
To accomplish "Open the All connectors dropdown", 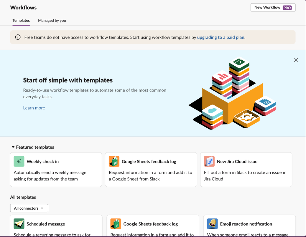I will pyautogui.click(x=29, y=208).
